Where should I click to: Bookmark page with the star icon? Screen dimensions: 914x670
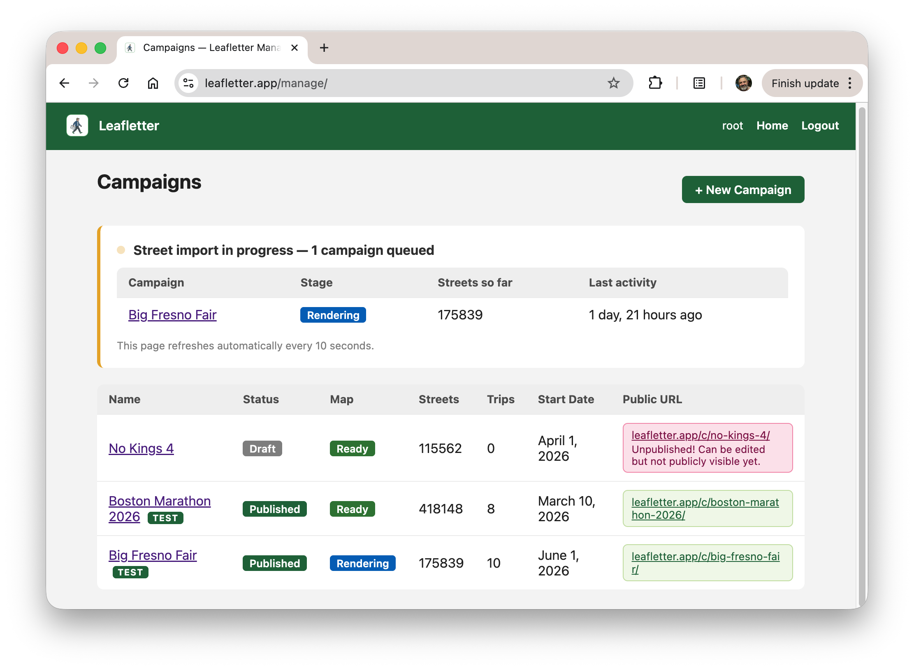[x=613, y=83]
